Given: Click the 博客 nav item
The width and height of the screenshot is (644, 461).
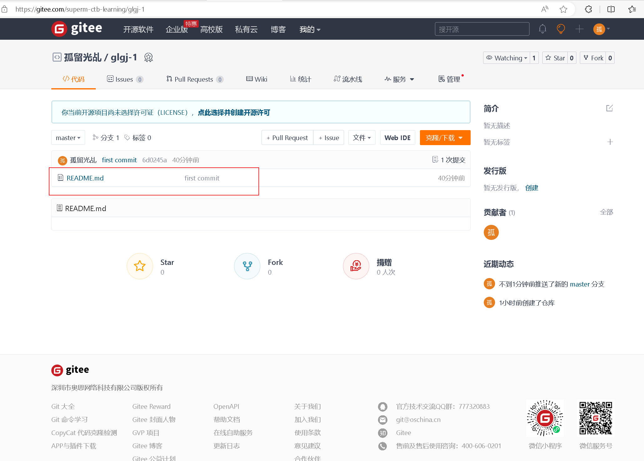Looking at the screenshot, I should point(278,29).
